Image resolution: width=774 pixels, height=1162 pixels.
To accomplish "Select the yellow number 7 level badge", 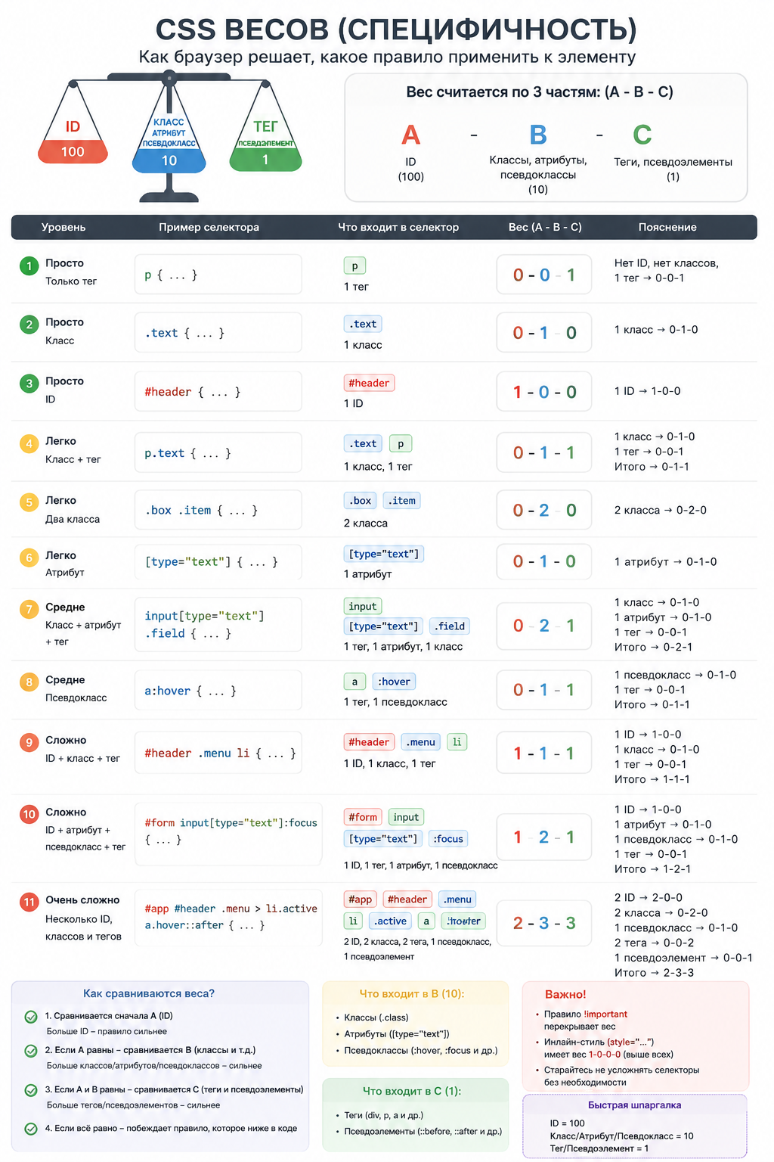I will [29, 609].
